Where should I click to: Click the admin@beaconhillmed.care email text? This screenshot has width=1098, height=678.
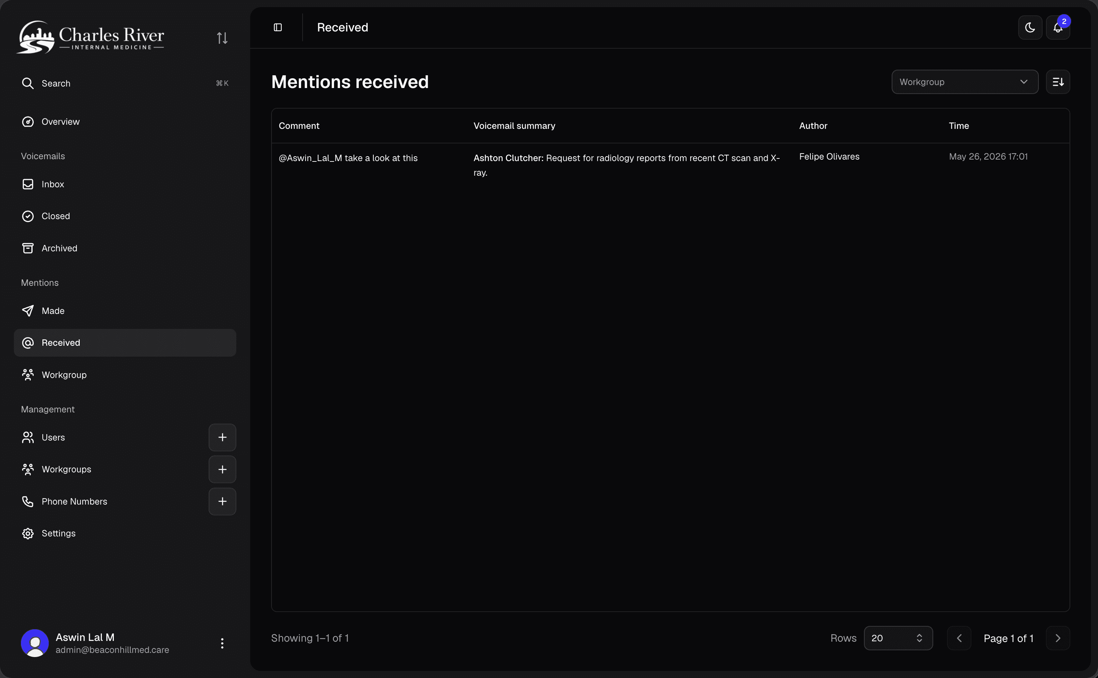[112, 650]
